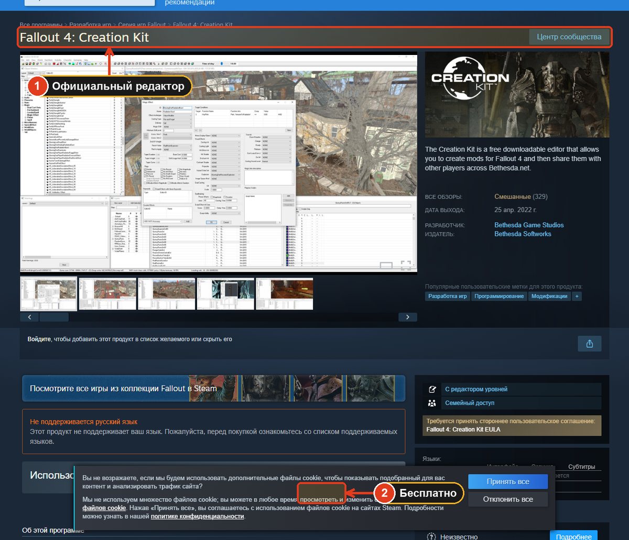Select the Модификации tag
The width and height of the screenshot is (629, 540).
(549, 296)
